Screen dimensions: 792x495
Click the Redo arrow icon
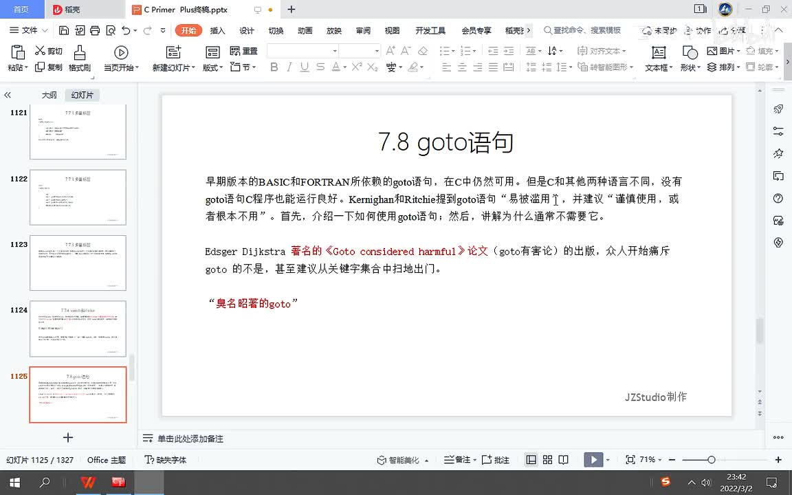coord(147,30)
